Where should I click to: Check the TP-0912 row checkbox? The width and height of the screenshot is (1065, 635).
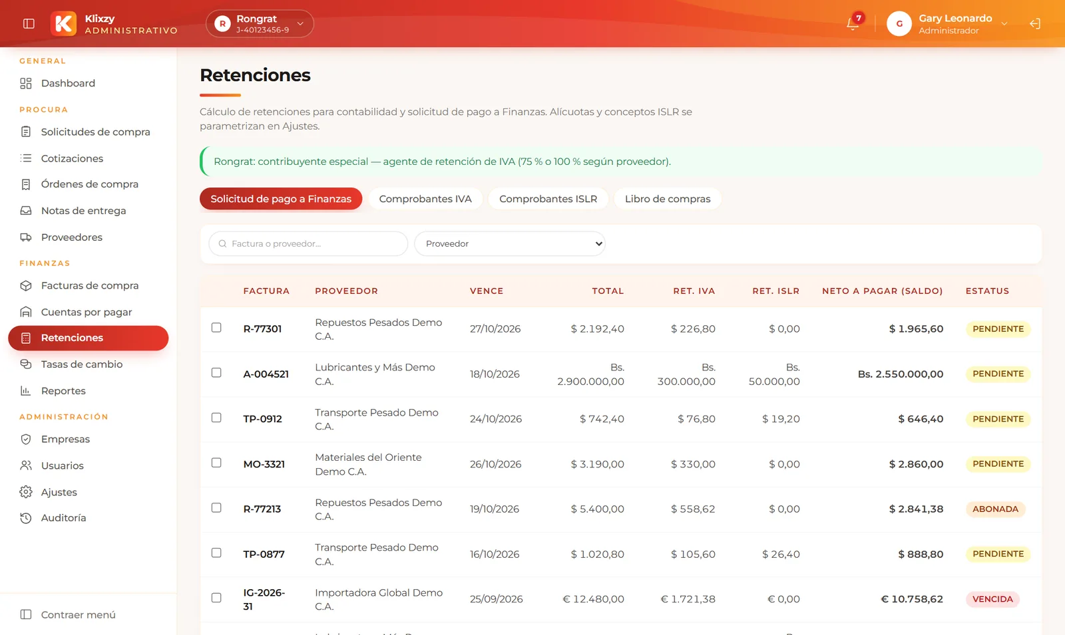[216, 418]
